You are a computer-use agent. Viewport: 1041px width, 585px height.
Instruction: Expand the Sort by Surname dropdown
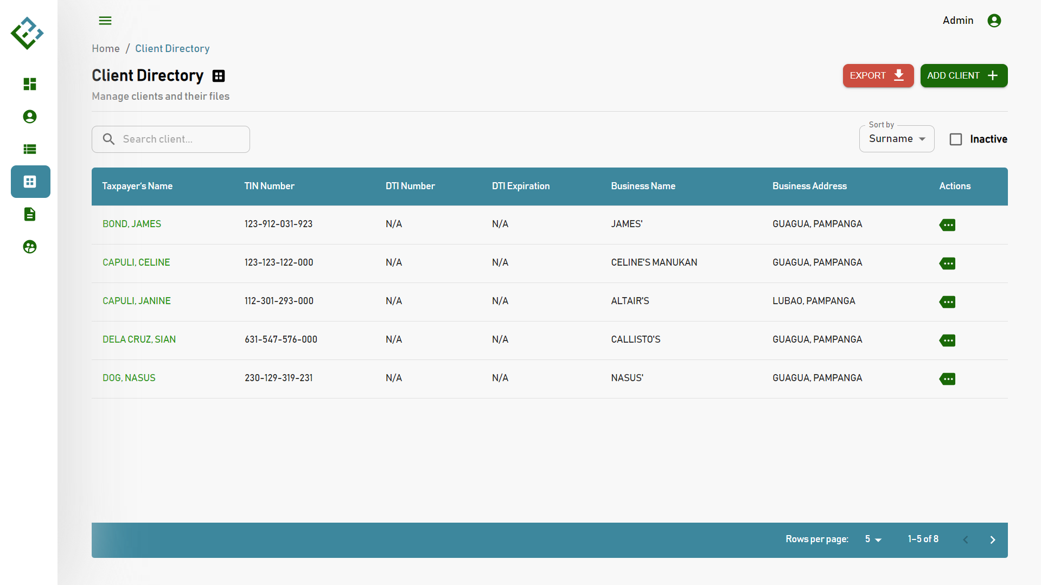[x=896, y=139]
